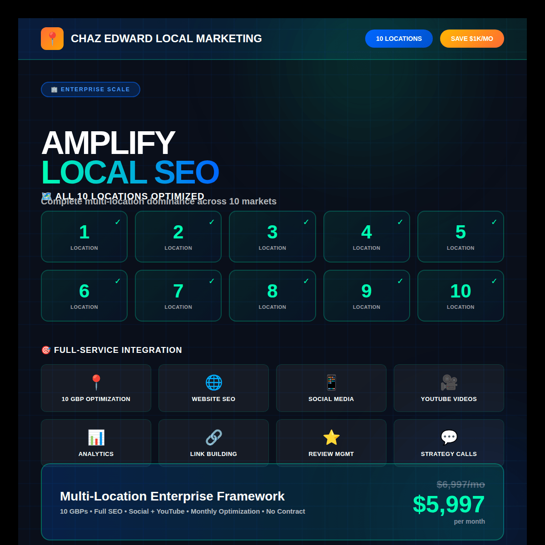Select the Link Building chain icon
This screenshot has width=545, height=545.
(x=213, y=437)
